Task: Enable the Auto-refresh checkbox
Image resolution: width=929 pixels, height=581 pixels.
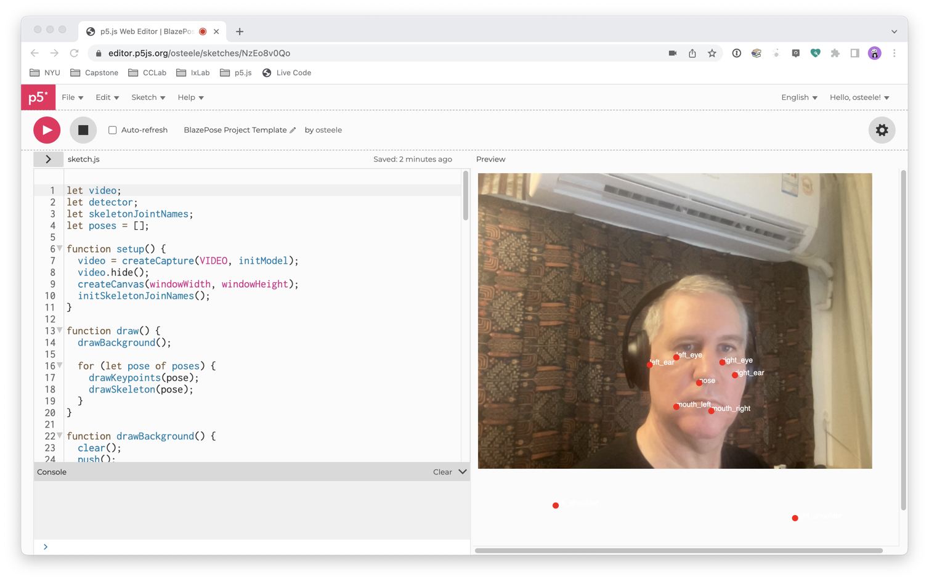Action: 113,130
